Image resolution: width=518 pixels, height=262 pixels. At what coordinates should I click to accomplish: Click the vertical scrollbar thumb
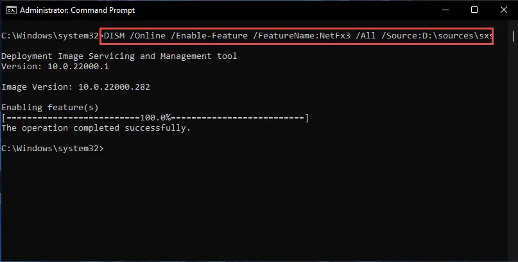tap(514, 36)
